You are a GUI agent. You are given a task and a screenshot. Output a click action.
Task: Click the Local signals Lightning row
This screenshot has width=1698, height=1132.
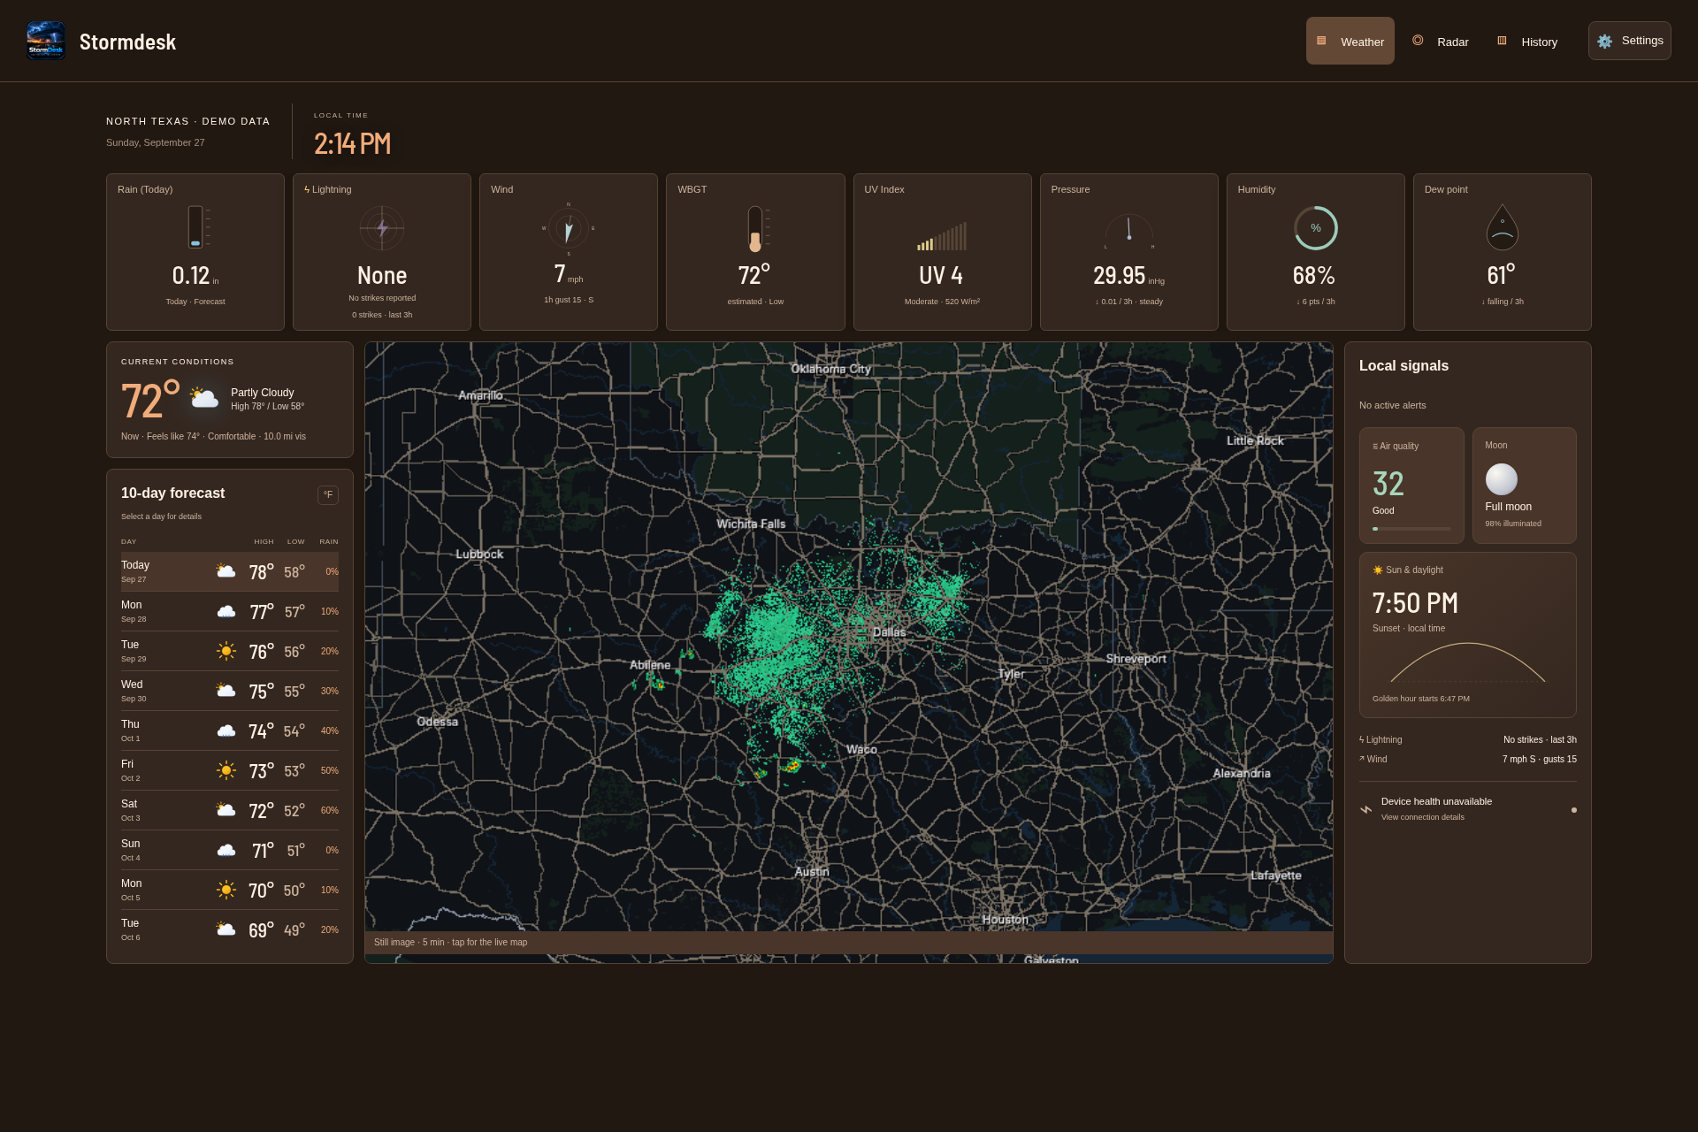(1468, 740)
